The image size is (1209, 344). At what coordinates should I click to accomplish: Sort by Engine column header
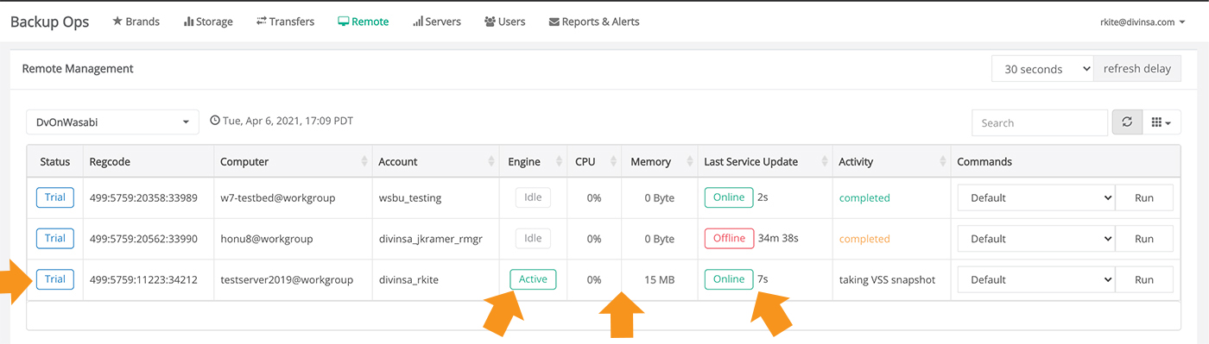534,161
